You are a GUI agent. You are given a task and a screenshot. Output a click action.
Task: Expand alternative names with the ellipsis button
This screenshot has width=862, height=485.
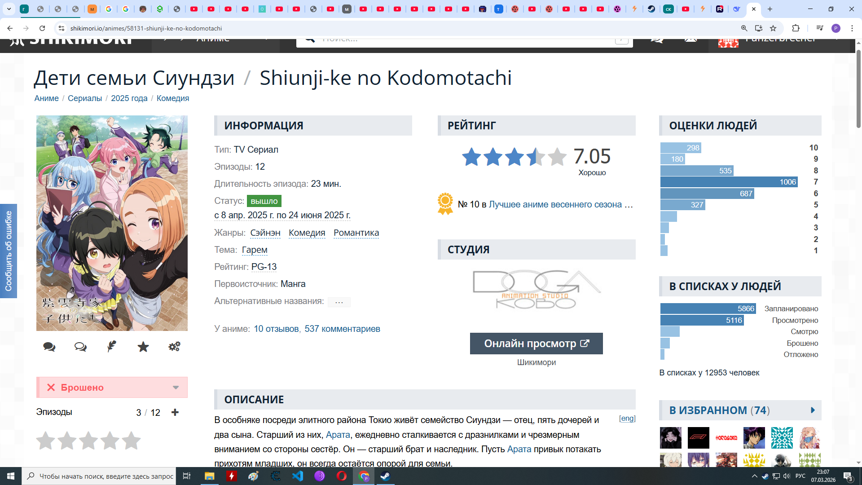(339, 302)
